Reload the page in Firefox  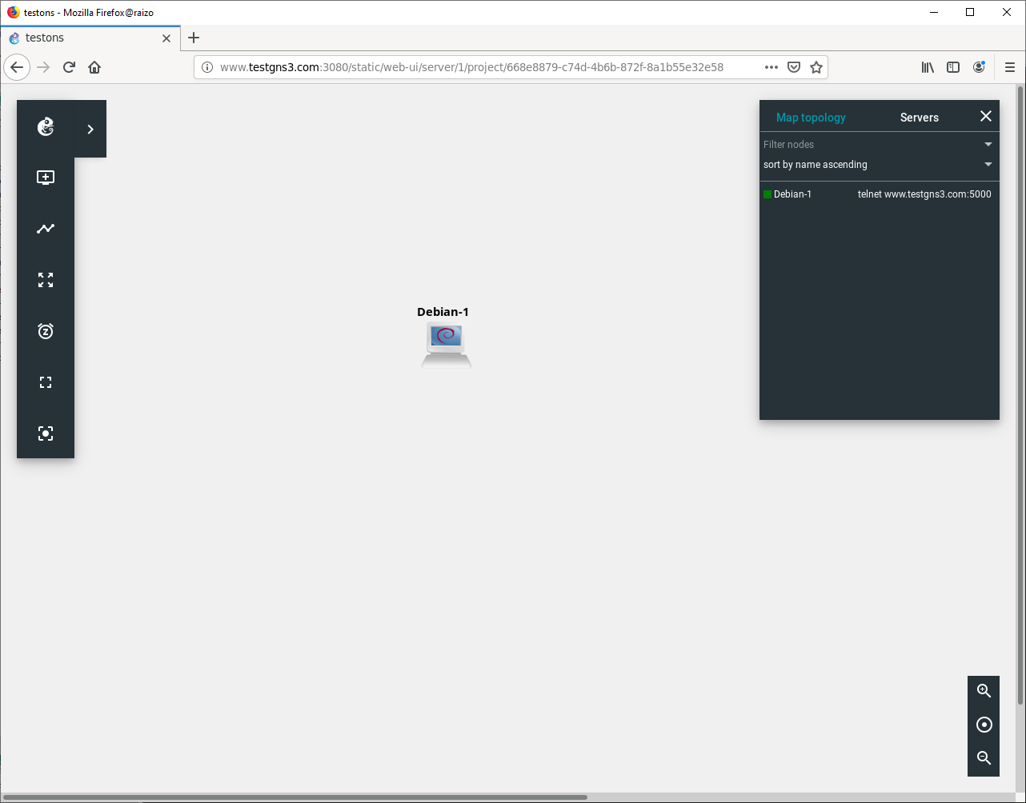[x=69, y=67]
